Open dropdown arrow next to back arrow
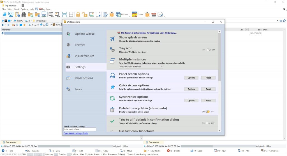 point(6,25)
